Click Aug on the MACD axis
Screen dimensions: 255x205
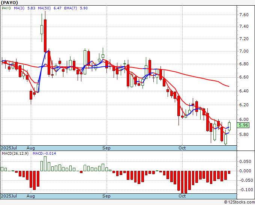31,196
